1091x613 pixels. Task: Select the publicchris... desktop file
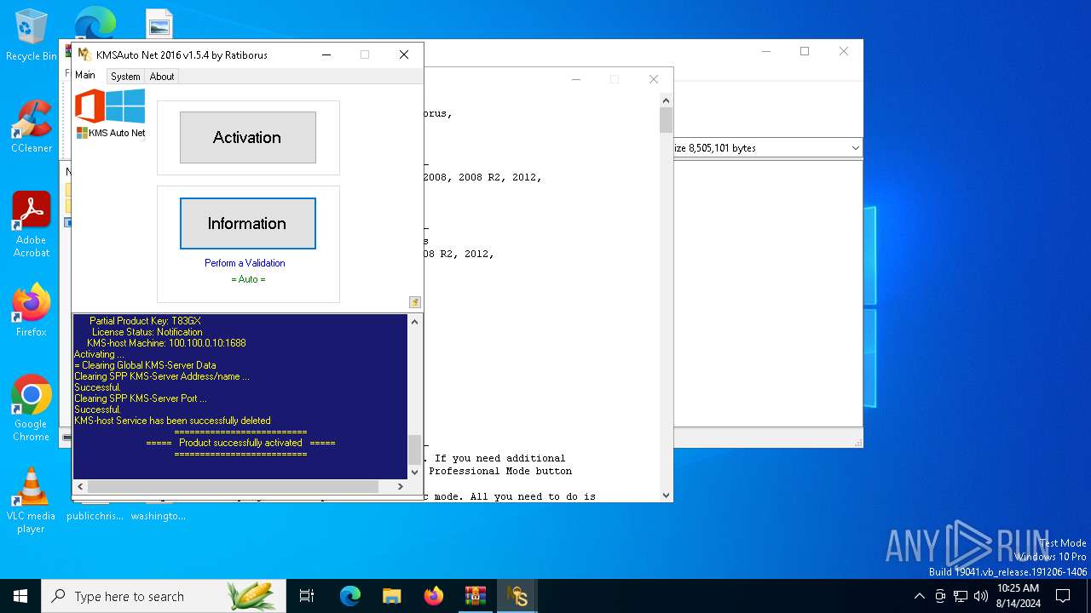[95, 515]
